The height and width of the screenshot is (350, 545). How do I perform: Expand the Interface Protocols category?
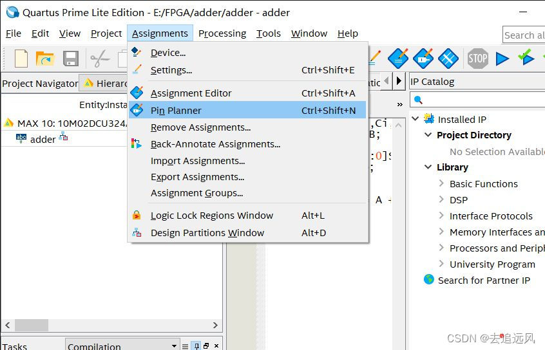click(x=441, y=216)
